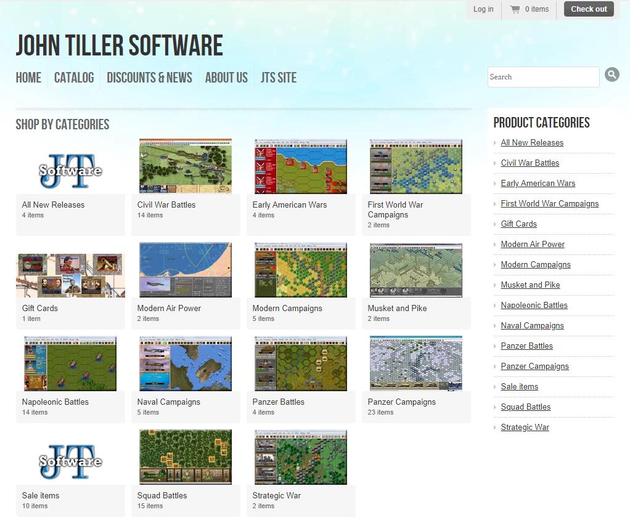This screenshot has height=523, width=630.
Task: Click the Strategic War card title
Action: (x=276, y=495)
